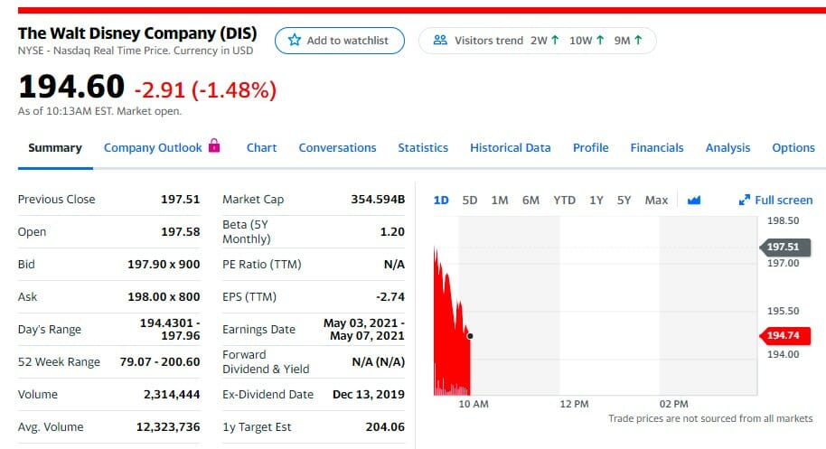The height and width of the screenshot is (449, 826).
Task: Click the Full screen expand arrows icon
Action: (745, 200)
